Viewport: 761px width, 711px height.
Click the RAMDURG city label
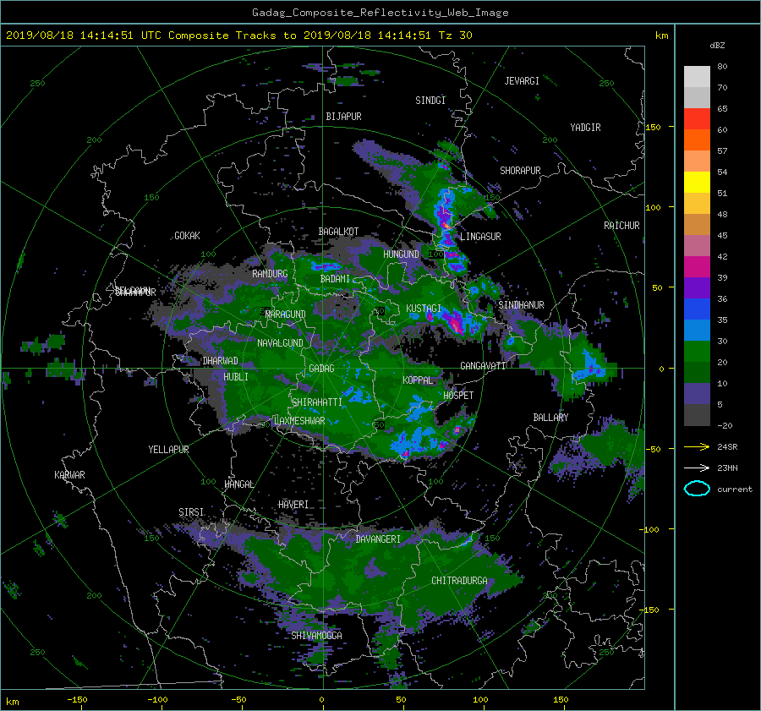click(x=270, y=274)
